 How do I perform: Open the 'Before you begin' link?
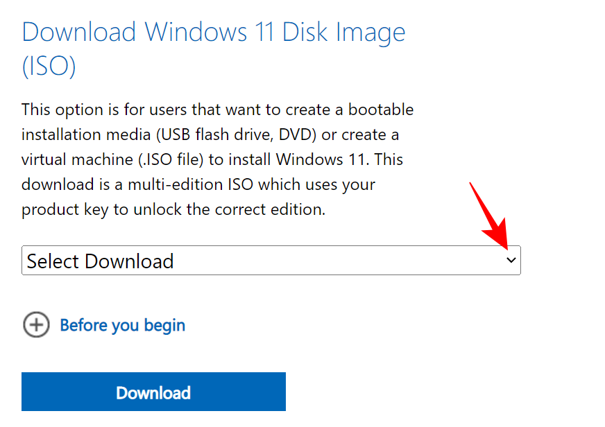click(122, 324)
